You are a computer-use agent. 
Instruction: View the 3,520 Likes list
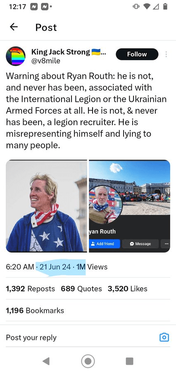coord(127,289)
